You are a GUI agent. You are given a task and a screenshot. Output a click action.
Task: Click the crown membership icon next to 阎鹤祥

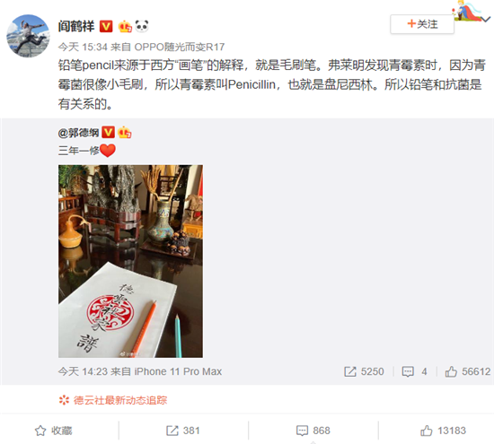coord(125,26)
